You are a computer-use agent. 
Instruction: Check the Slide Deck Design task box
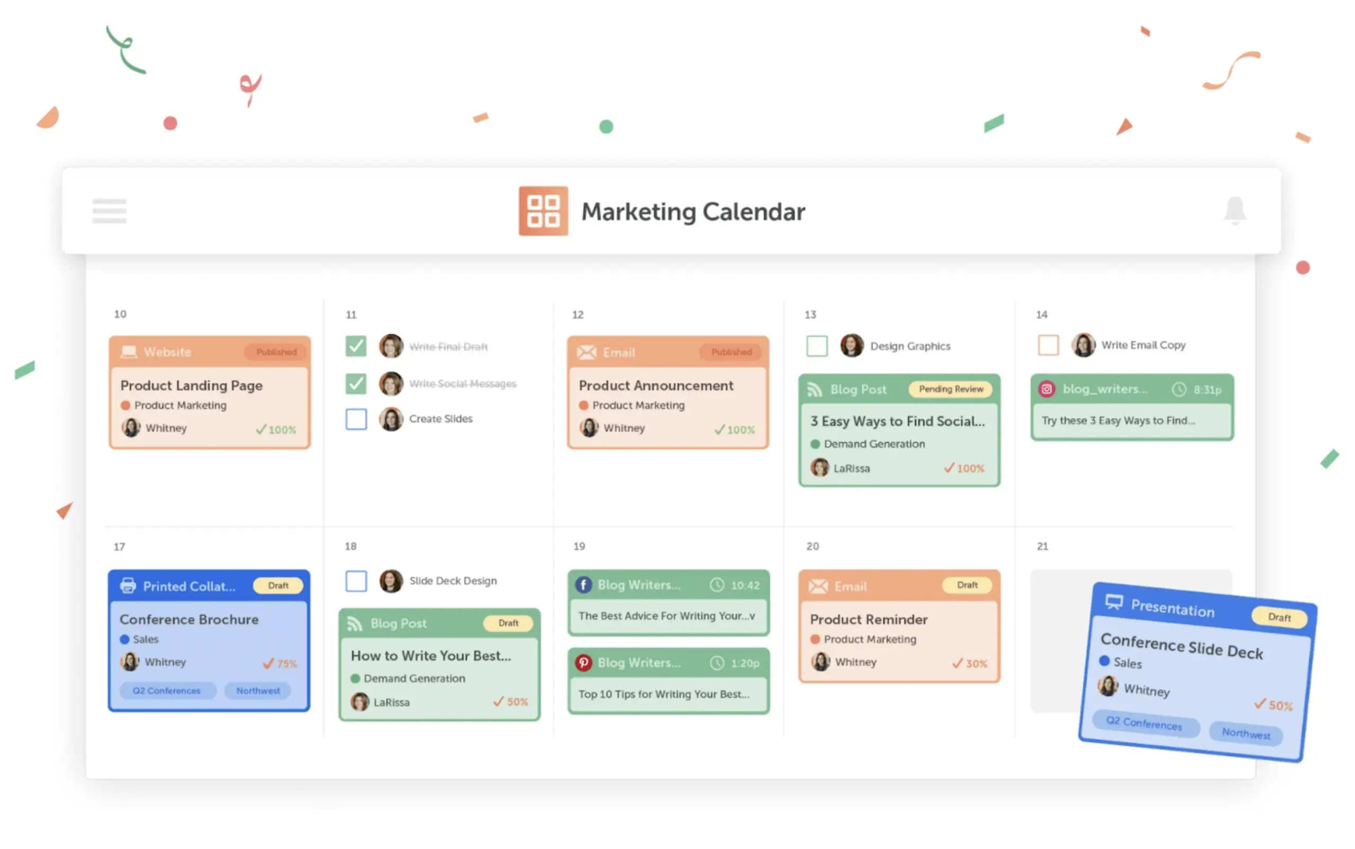tap(356, 582)
